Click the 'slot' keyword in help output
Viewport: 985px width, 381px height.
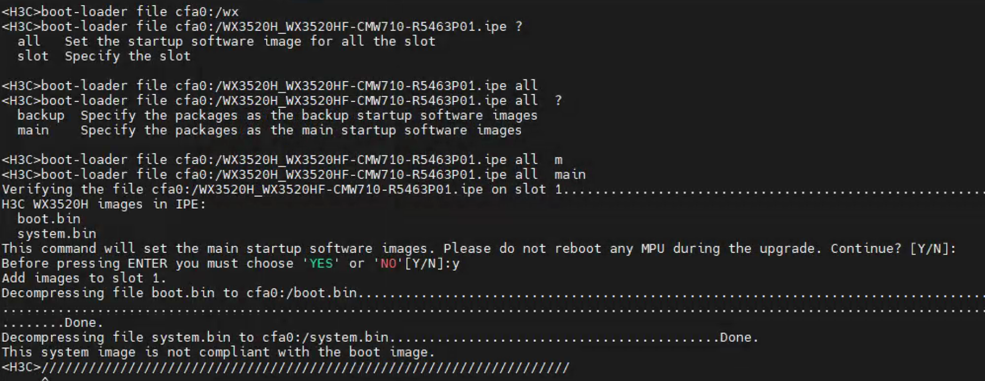pos(33,56)
